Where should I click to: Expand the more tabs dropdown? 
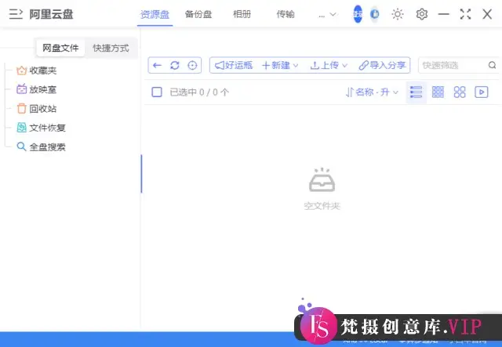tap(328, 14)
